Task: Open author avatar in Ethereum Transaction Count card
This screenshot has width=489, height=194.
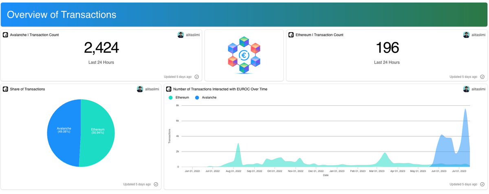Action: 466,35
